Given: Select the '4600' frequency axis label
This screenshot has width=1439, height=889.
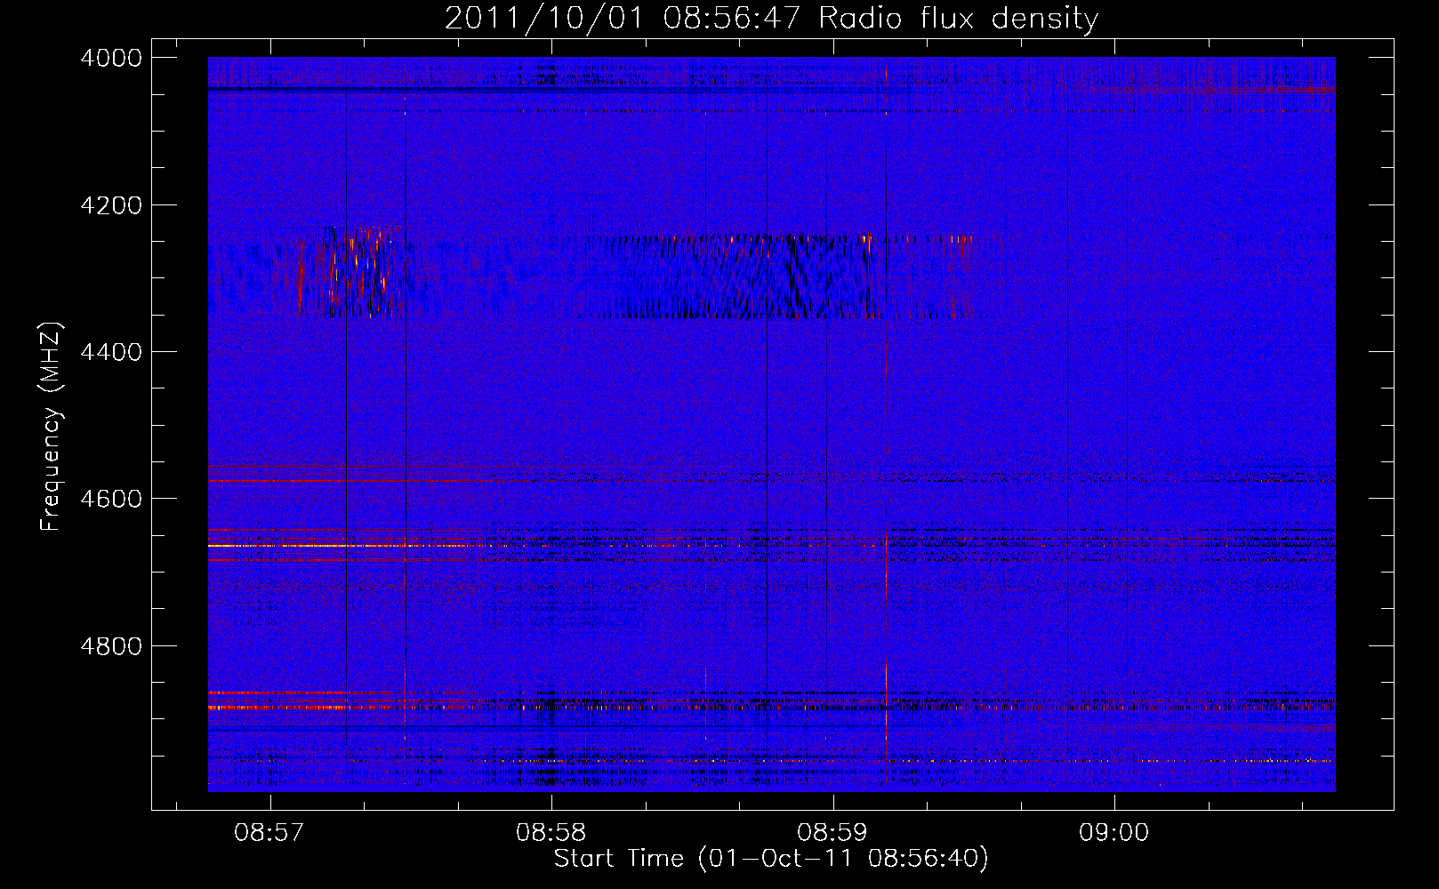Looking at the screenshot, I should (x=111, y=499).
